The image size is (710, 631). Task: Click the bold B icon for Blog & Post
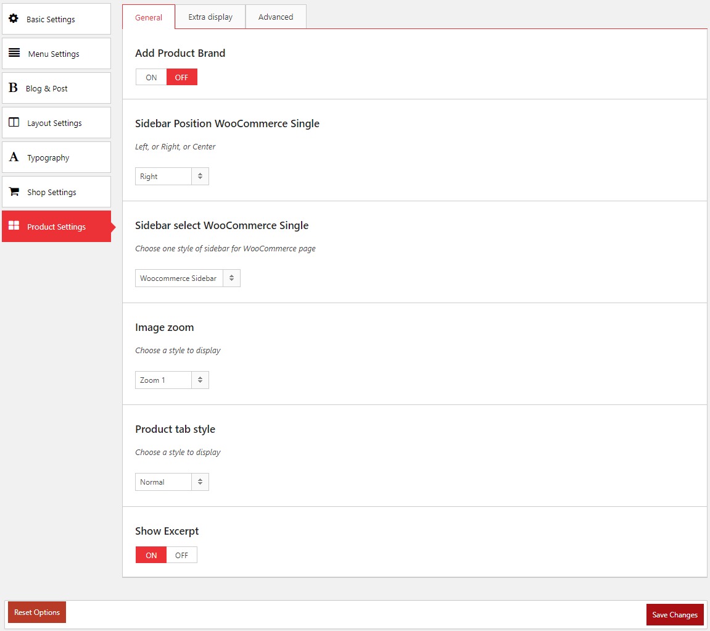(13, 88)
